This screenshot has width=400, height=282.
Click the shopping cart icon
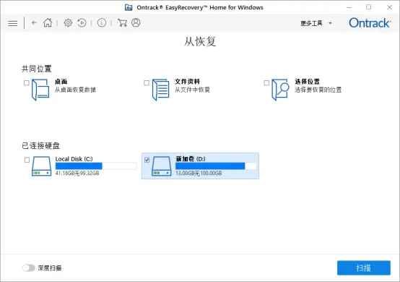tap(122, 22)
